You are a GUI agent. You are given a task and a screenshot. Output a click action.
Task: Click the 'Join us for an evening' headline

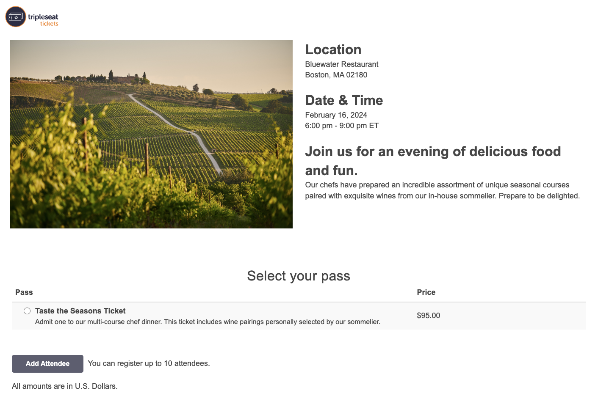[x=433, y=161]
